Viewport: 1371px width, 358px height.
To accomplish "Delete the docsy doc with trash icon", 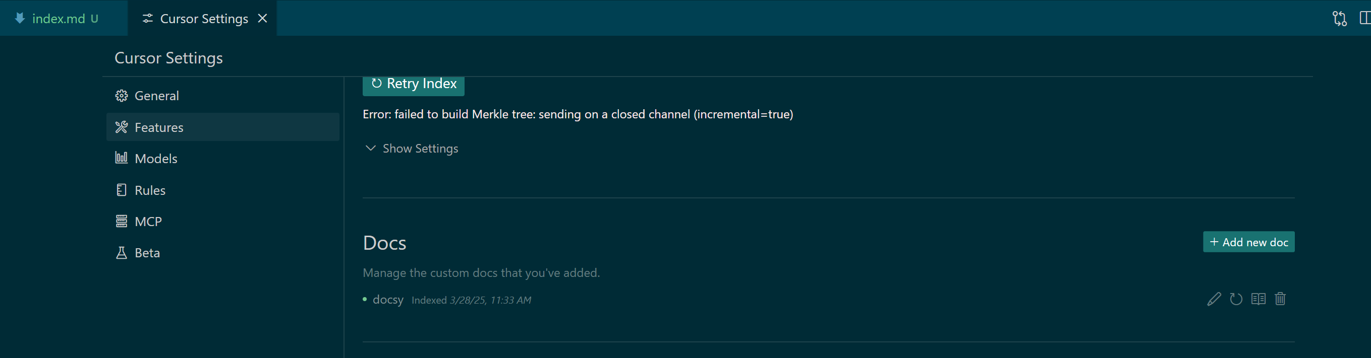I will pyautogui.click(x=1280, y=299).
